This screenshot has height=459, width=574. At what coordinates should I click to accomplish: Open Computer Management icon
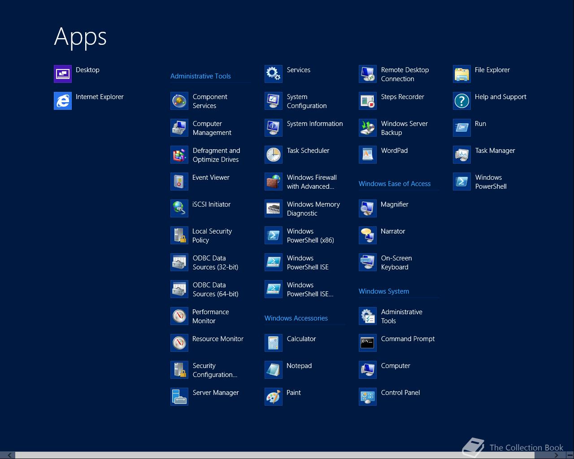(x=179, y=128)
